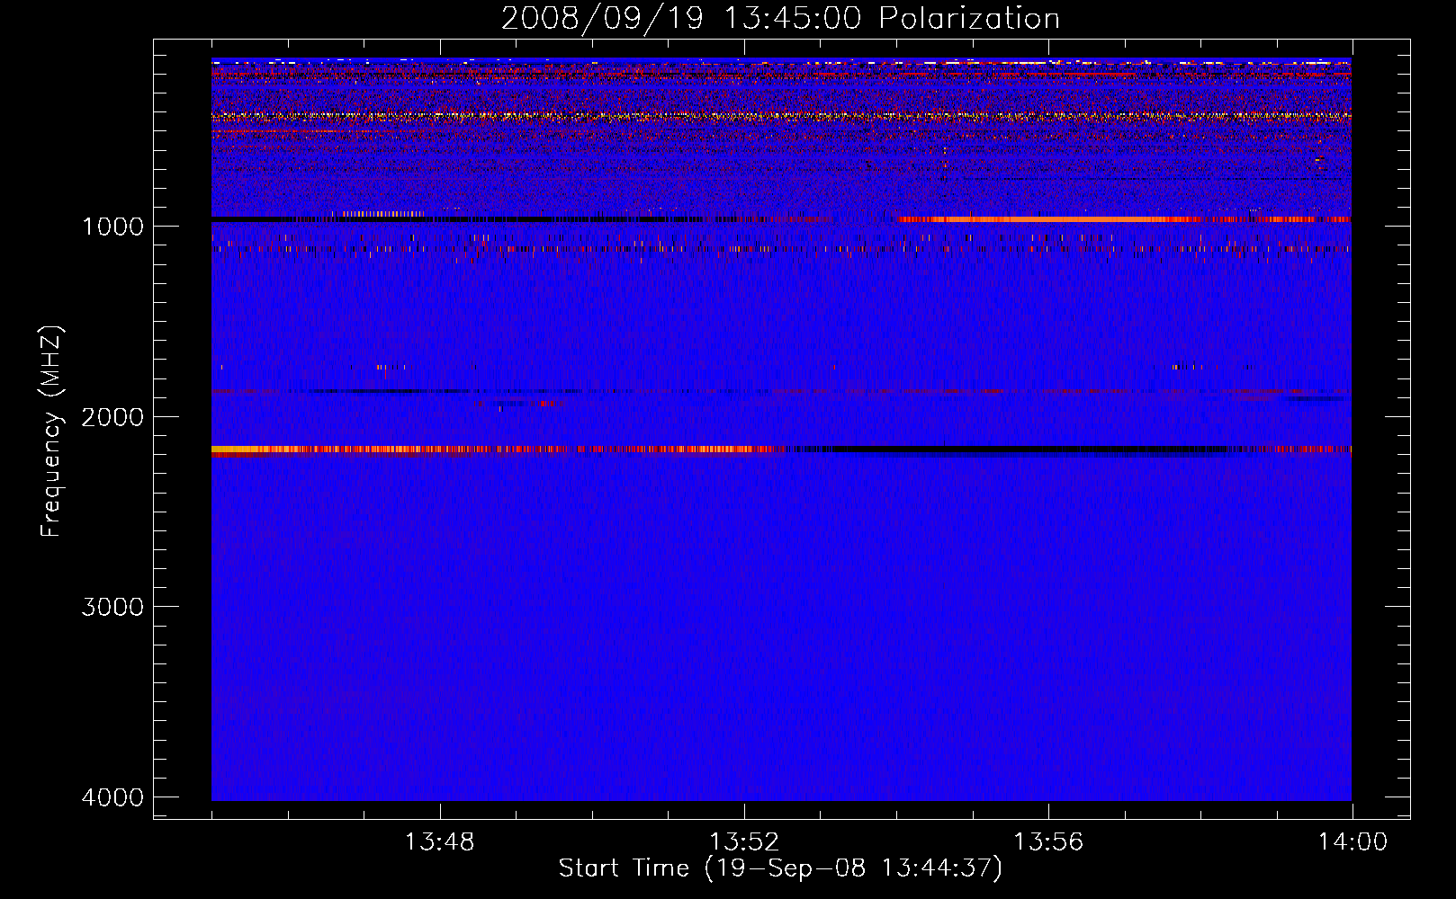This screenshot has width=1456, height=899.
Task: Click the '14:00' time tick label
Action: pos(1353,842)
